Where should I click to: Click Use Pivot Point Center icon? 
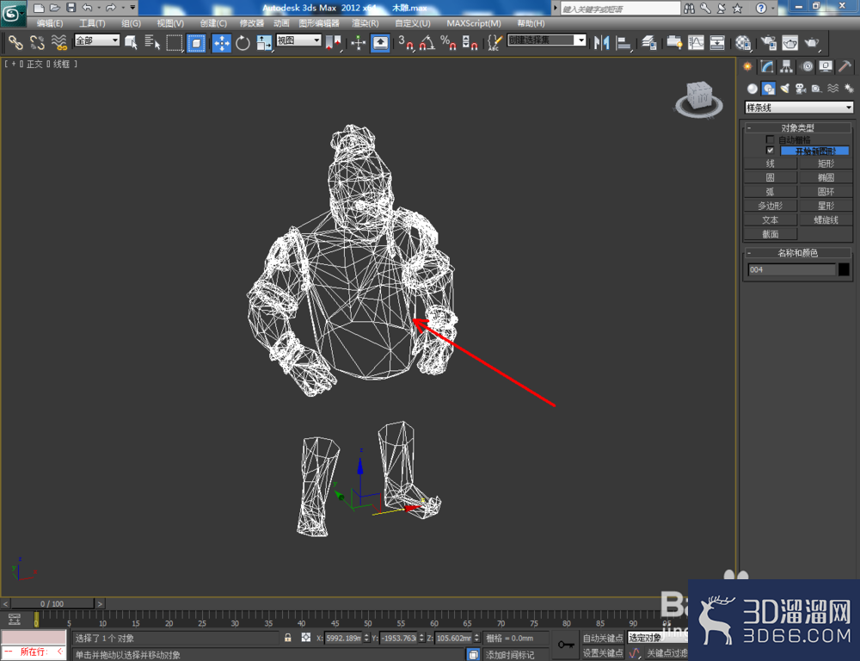point(334,42)
